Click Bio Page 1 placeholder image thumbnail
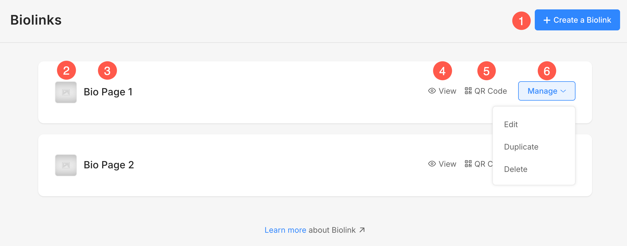Image resolution: width=627 pixels, height=246 pixels. (x=66, y=92)
